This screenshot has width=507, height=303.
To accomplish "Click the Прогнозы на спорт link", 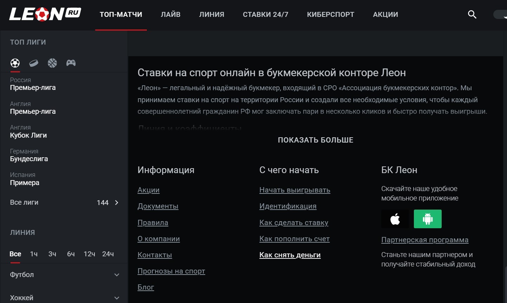I will coord(171,271).
